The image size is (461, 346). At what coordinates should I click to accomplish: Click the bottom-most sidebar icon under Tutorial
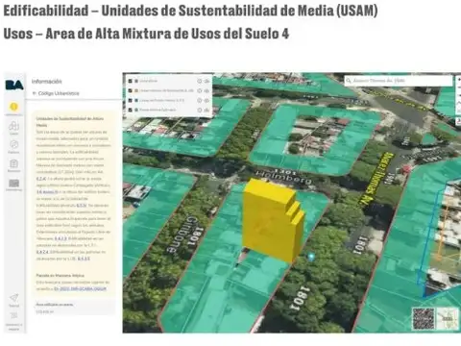click(13, 316)
